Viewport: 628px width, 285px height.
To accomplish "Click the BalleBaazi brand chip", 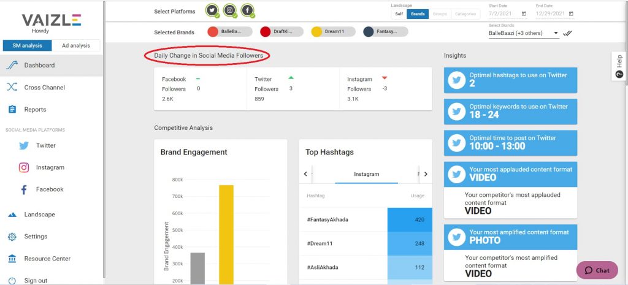I will (x=230, y=32).
